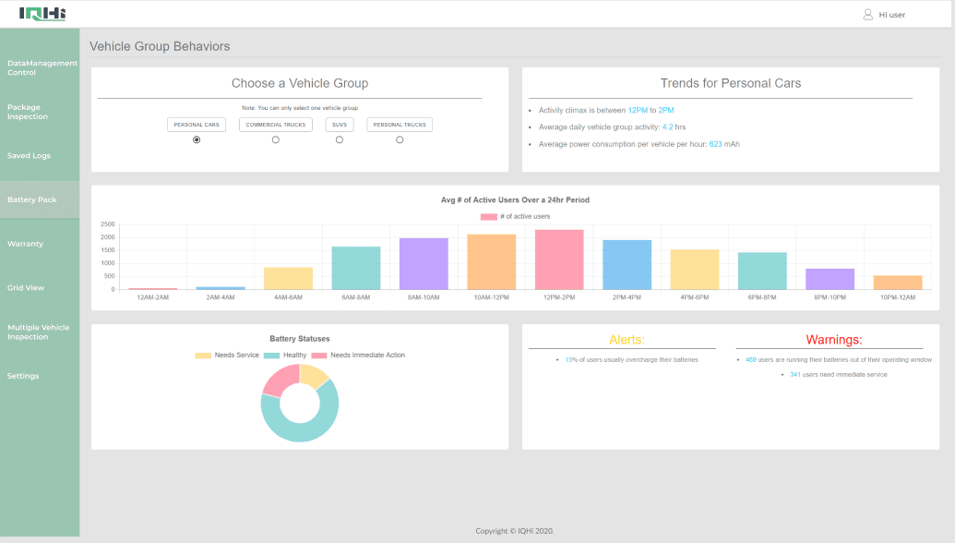Click the 12PM activity climax start value
Image resolution: width=955 pixels, height=543 pixels.
click(638, 110)
